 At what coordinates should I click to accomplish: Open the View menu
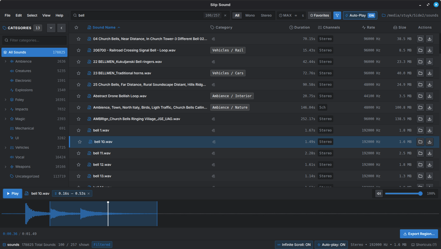(47, 15)
